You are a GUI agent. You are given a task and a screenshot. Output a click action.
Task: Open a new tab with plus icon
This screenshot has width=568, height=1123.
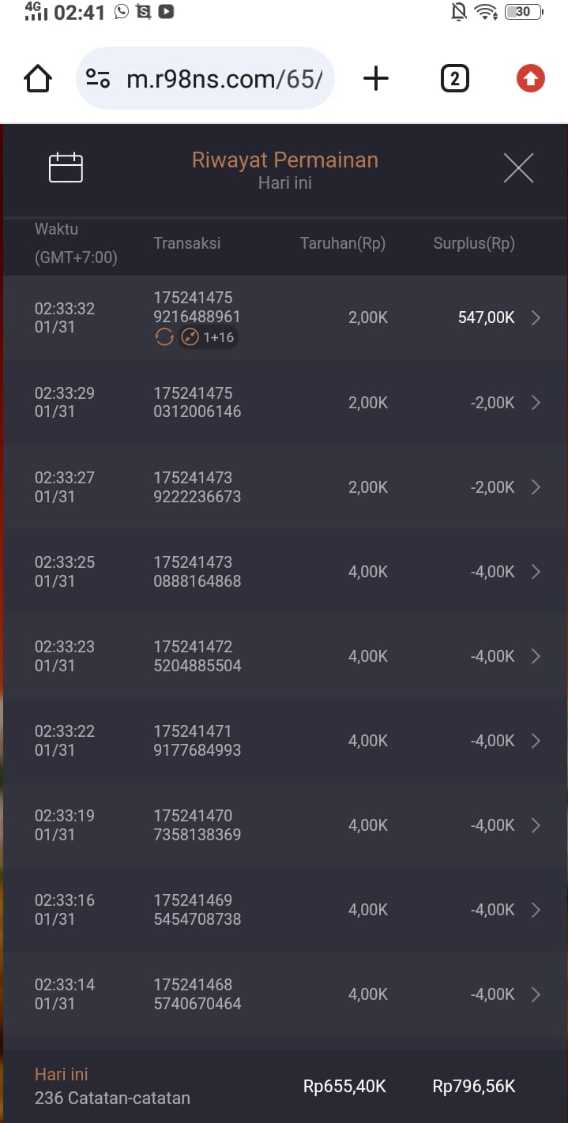(376, 79)
